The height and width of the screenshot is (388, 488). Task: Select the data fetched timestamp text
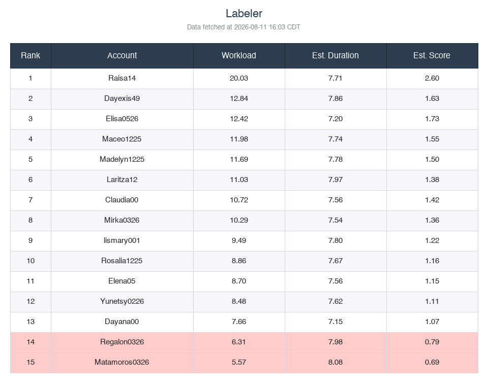243,27
